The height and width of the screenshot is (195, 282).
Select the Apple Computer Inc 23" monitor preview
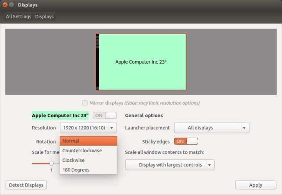[x=141, y=62]
